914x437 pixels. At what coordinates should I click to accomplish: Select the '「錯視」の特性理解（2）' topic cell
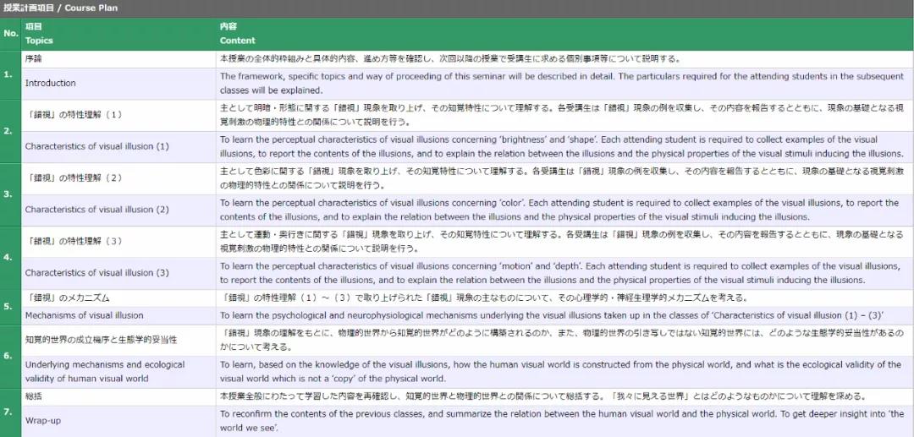(x=118, y=178)
